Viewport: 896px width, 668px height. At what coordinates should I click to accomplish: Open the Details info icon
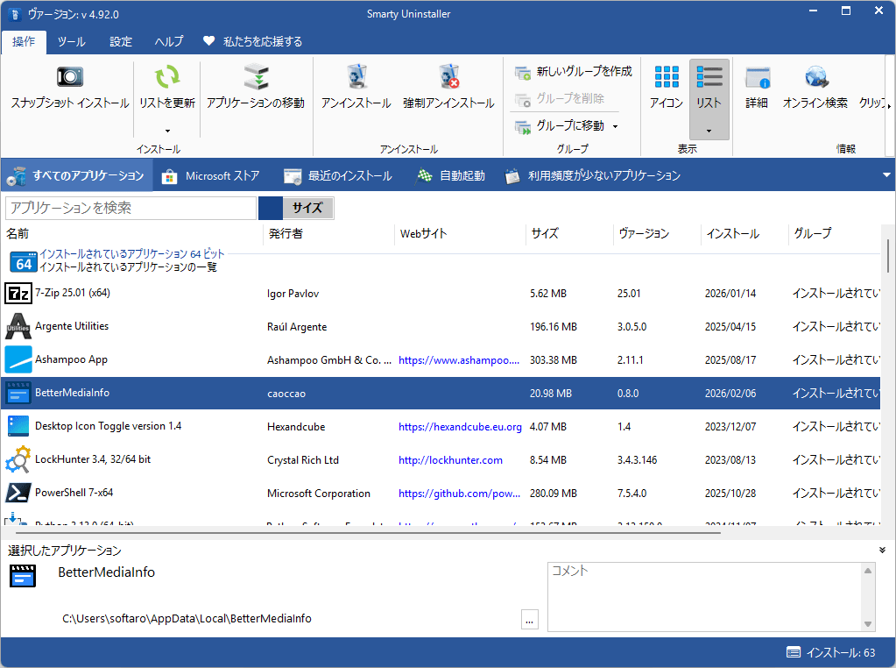click(x=757, y=77)
